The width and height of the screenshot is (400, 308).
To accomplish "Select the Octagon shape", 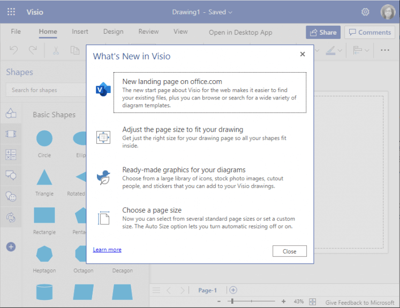I will coord(81,254).
